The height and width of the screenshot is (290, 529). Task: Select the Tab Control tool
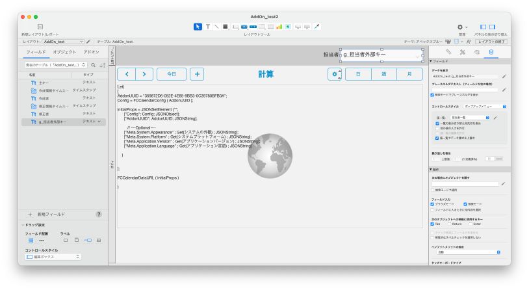tap(262, 27)
